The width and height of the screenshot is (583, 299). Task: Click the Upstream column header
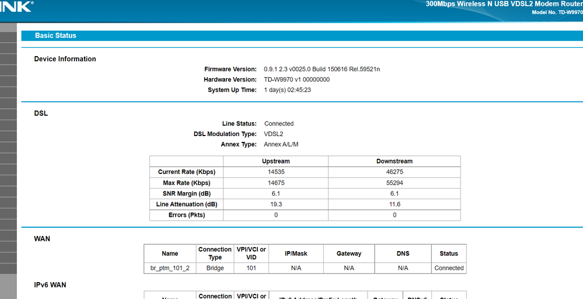click(x=276, y=161)
